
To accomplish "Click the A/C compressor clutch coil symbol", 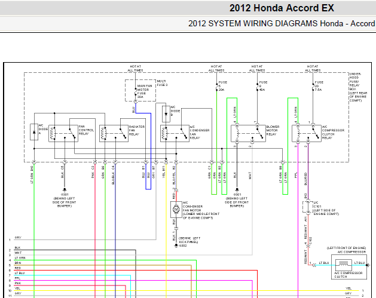I will coord(344,264).
